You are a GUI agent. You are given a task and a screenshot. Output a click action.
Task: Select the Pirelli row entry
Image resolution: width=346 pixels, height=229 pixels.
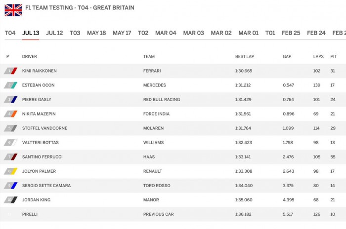(30, 214)
